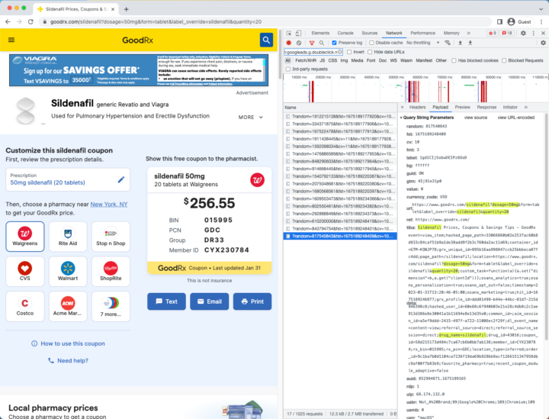Viewport: 549px width, 419px height.
Task: Open the Headers tab of the request
Action: tap(417, 107)
